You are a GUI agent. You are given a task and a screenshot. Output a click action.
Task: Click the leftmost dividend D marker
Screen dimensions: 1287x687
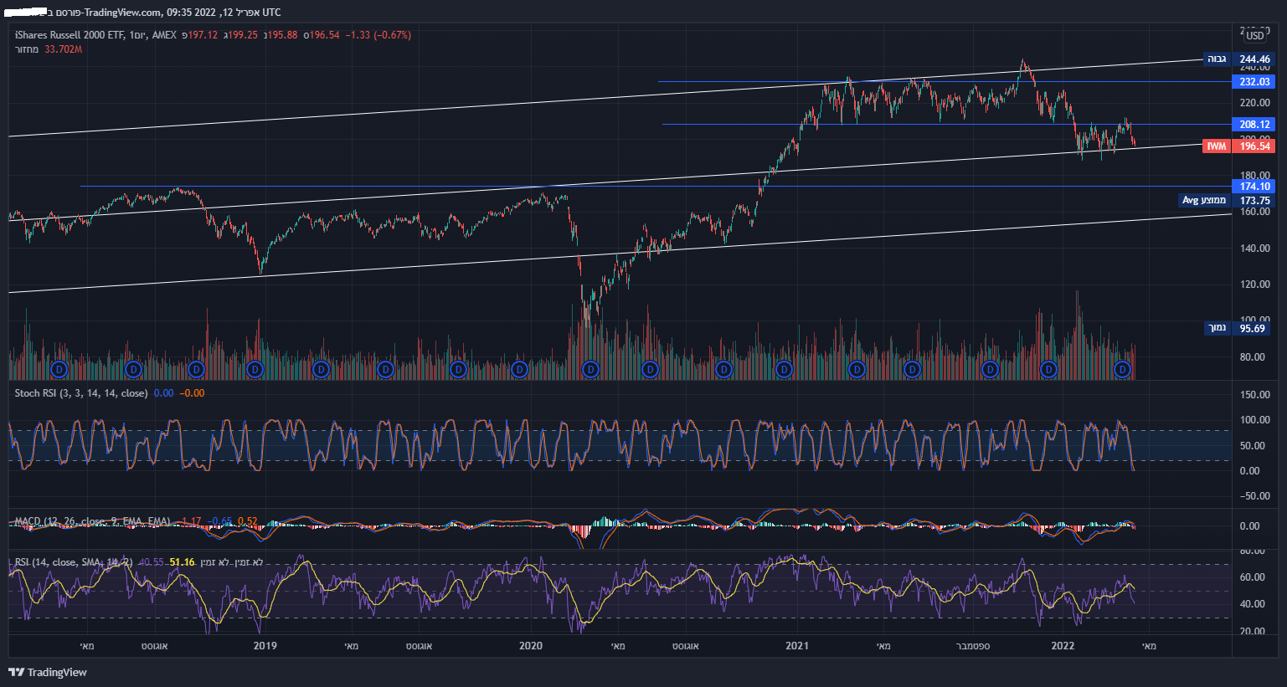pyautogui.click(x=59, y=369)
